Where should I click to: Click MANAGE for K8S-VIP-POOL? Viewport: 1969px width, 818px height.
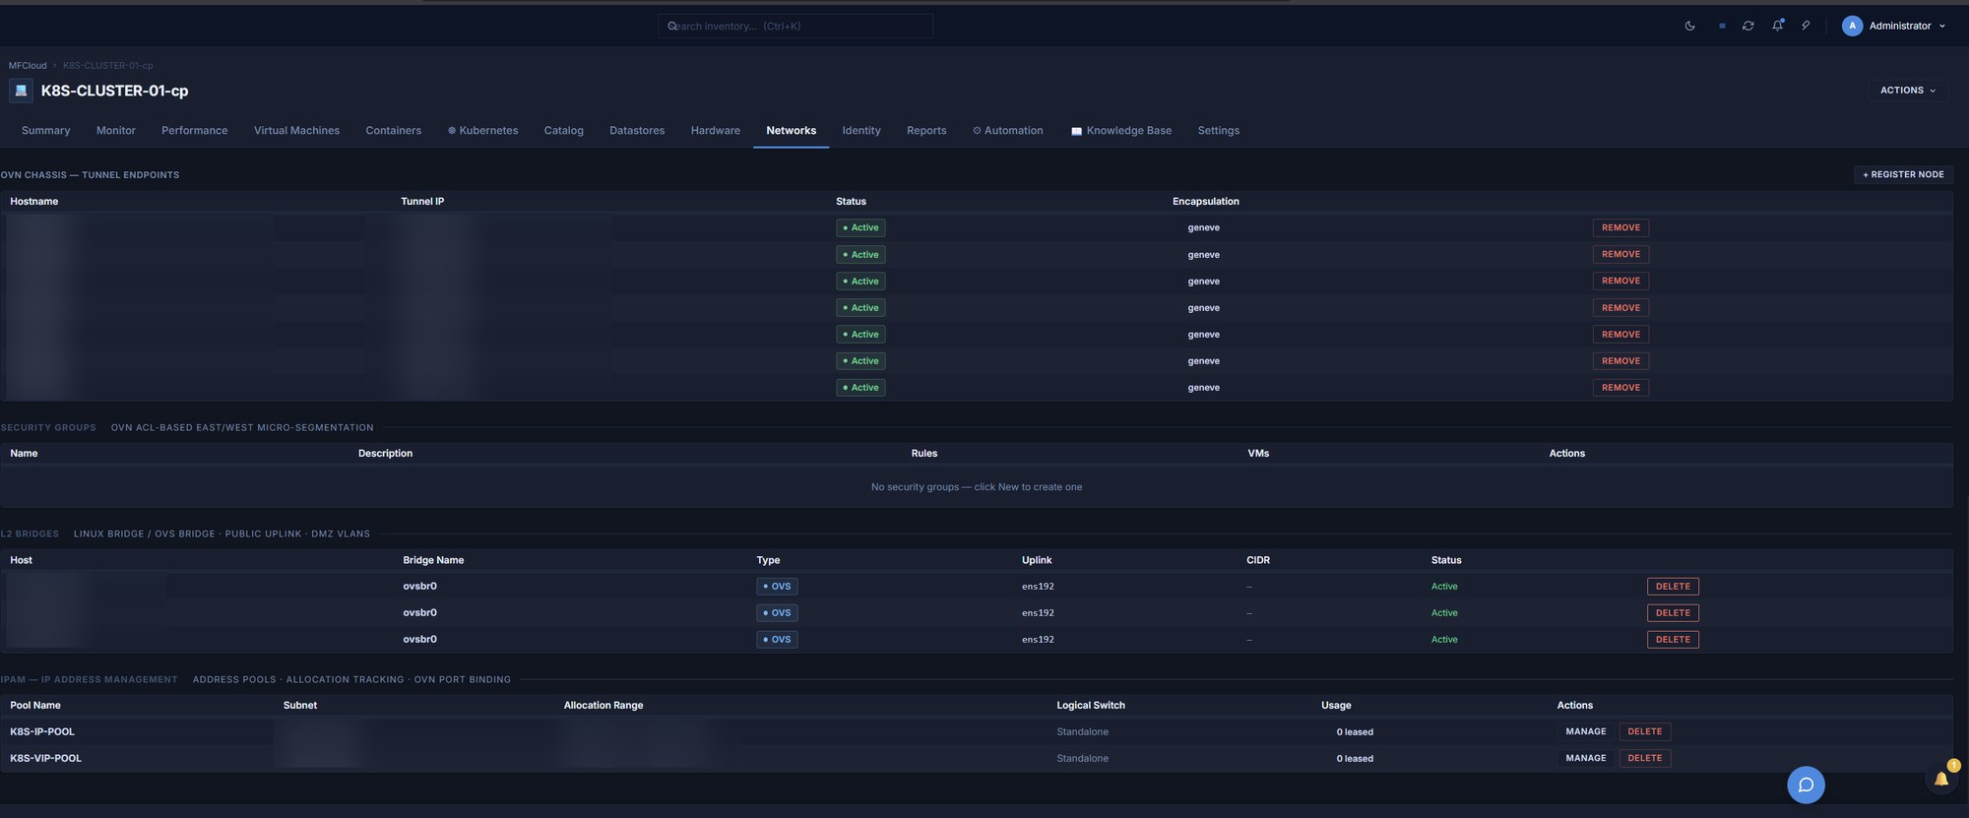(x=1585, y=759)
